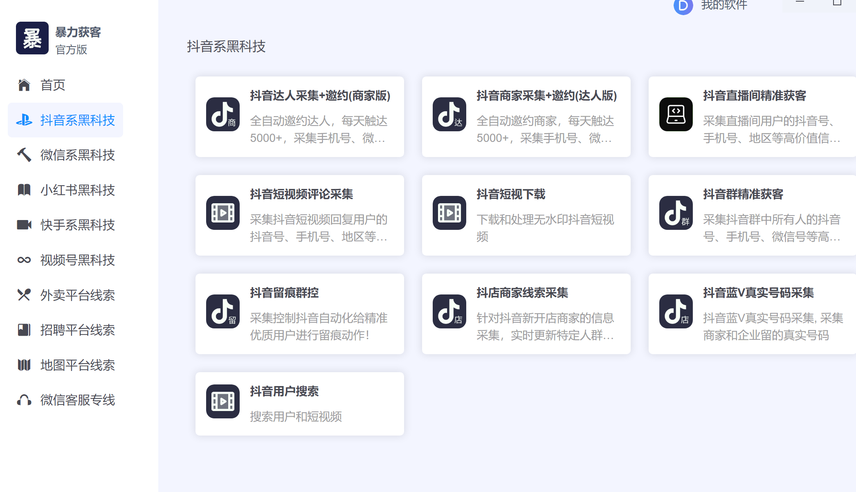Open the 抖音蓝V真实号码采集 title

758,293
